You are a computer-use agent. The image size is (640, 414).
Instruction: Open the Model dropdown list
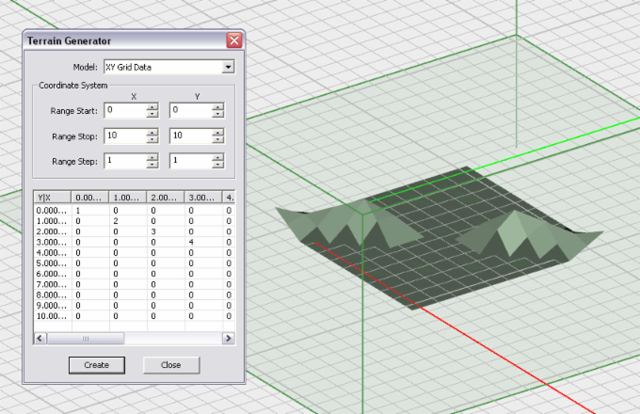coord(228,68)
